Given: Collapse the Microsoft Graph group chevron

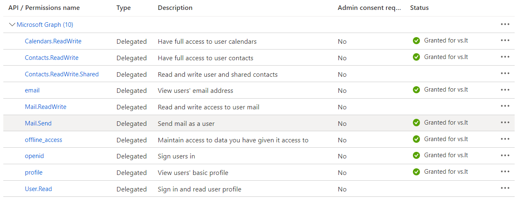Looking at the screenshot, I should 12,24.
